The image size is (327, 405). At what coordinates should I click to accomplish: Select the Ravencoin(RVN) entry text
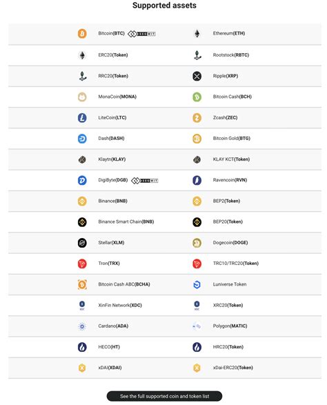(230, 180)
